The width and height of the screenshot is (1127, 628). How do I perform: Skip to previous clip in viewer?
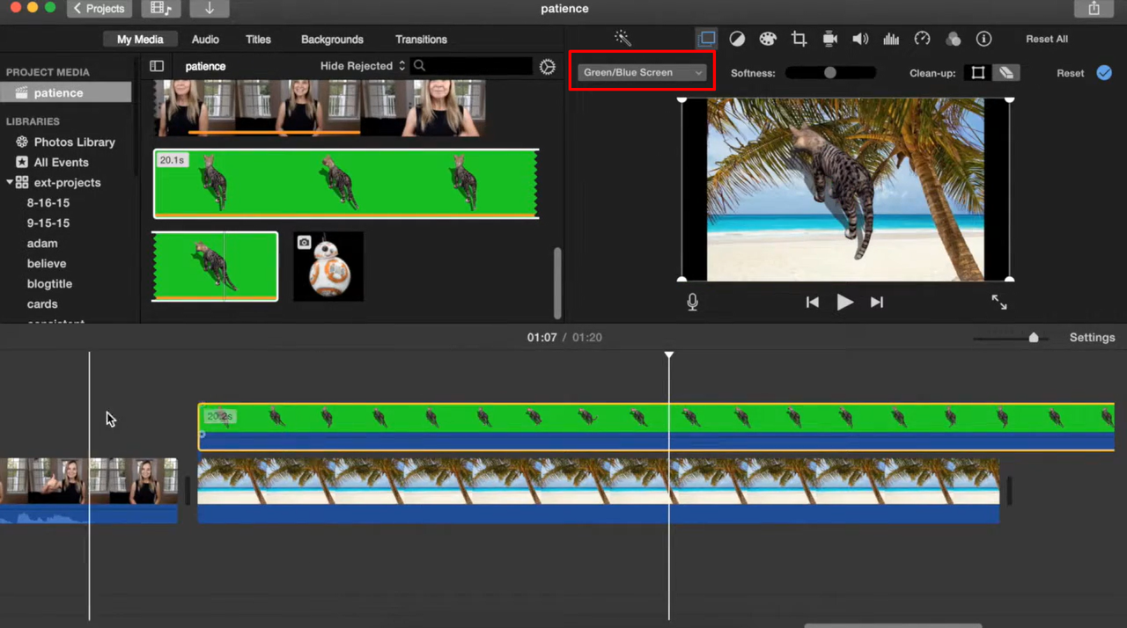[812, 302]
